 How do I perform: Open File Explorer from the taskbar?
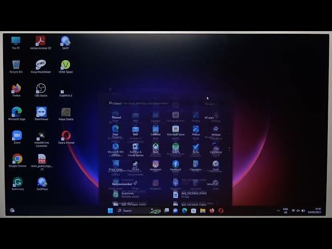point(203,211)
